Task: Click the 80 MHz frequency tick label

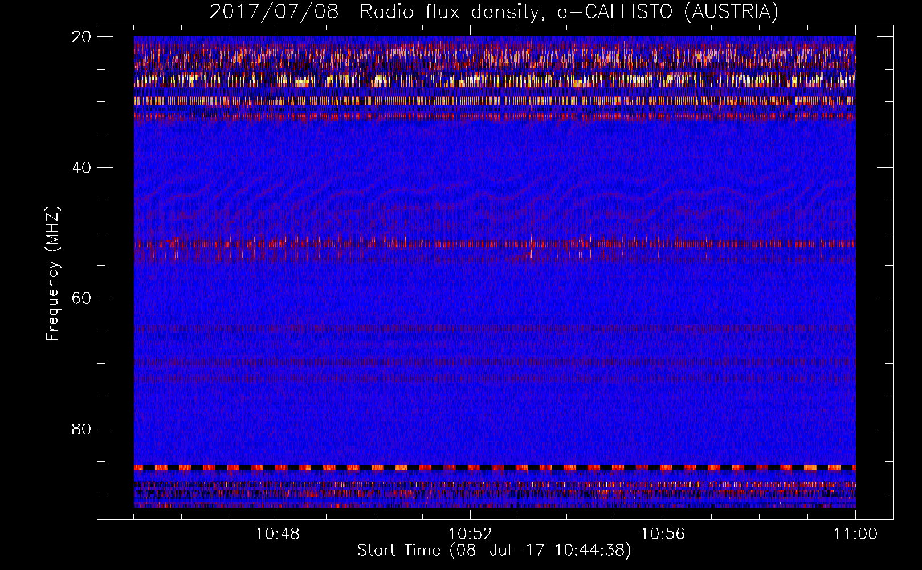Action: [x=81, y=429]
